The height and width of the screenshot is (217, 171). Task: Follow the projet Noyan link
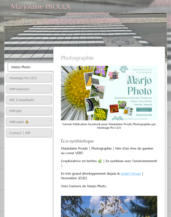[131, 174]
